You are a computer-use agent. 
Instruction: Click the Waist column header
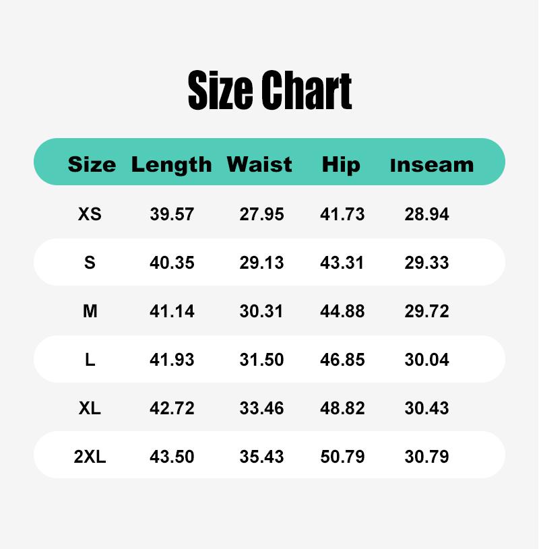click(x=259, y=164)
